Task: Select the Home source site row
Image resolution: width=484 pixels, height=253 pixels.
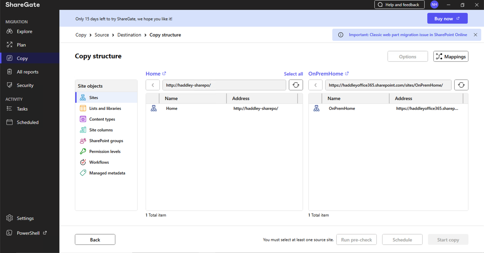Action: 224,109
